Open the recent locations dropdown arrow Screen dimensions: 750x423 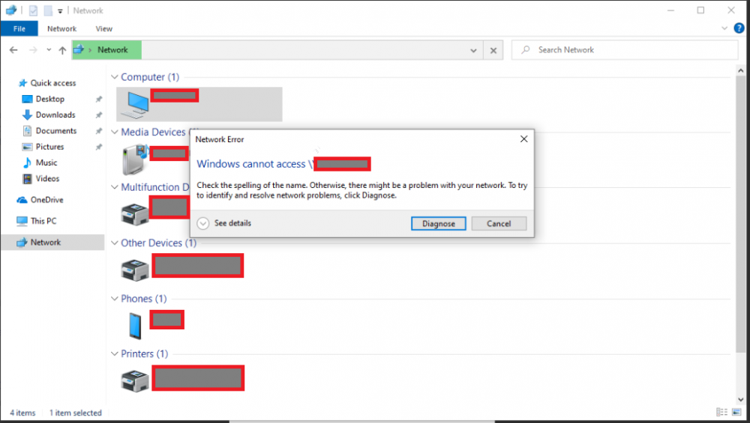tap(49, 49)
